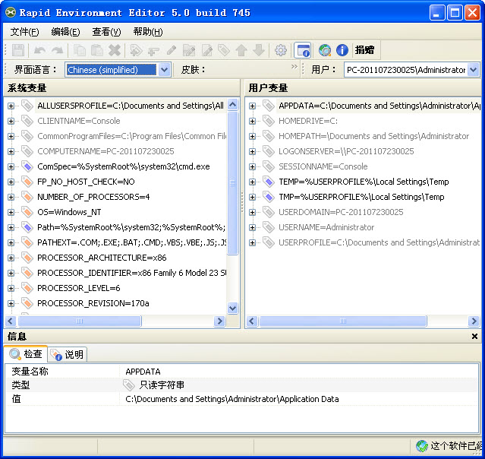Expand the ComSpec variable node
This screenshot has width=485, height=459.
click(x=11, y=166)
